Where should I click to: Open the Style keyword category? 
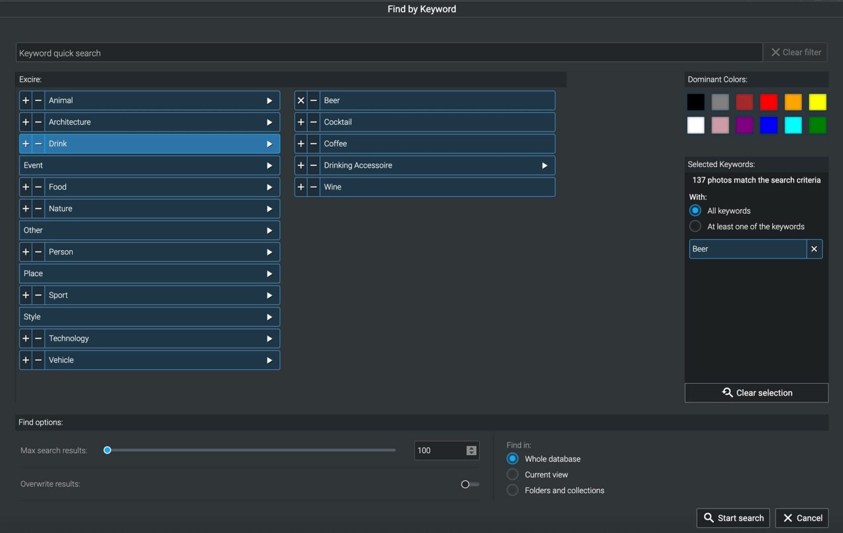coord(149,317)
